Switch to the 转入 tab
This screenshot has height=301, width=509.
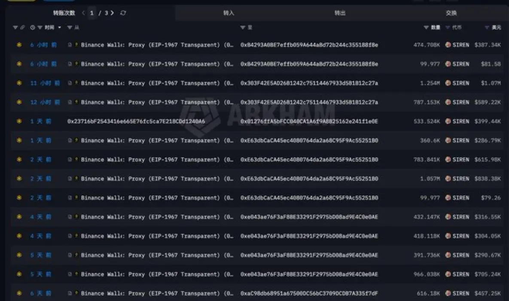[x=229, y=13]
